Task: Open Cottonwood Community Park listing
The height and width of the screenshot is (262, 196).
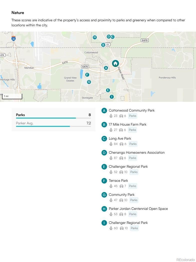Action: tap(131, 110)
